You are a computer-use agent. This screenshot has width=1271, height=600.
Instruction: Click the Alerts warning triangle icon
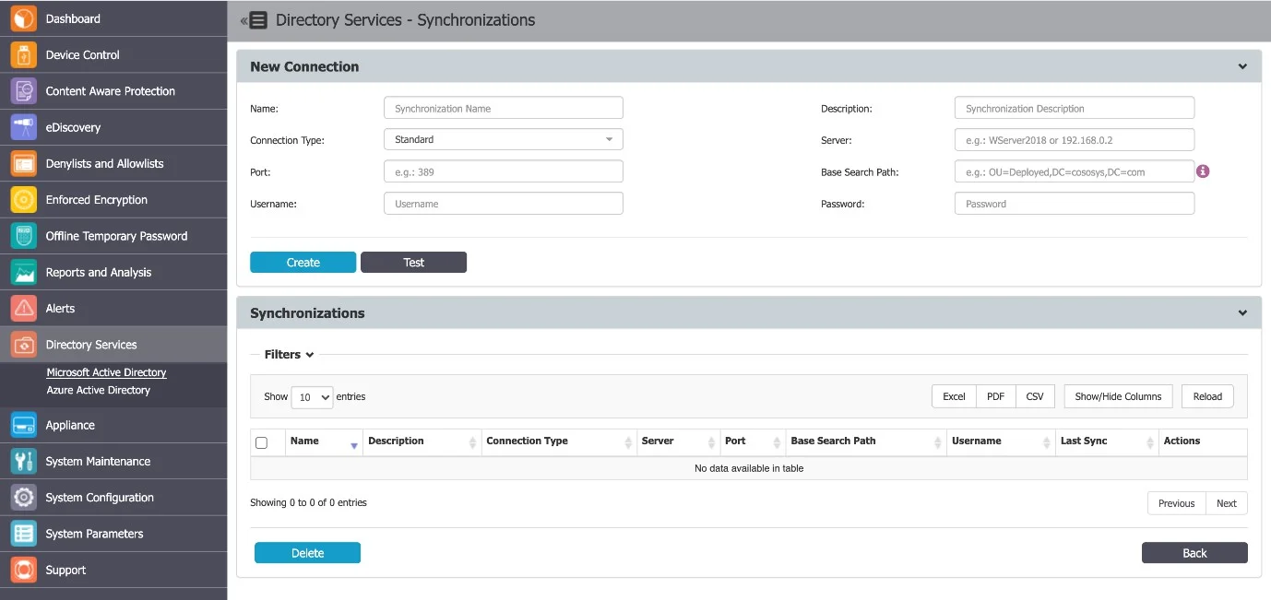point(23,309)
